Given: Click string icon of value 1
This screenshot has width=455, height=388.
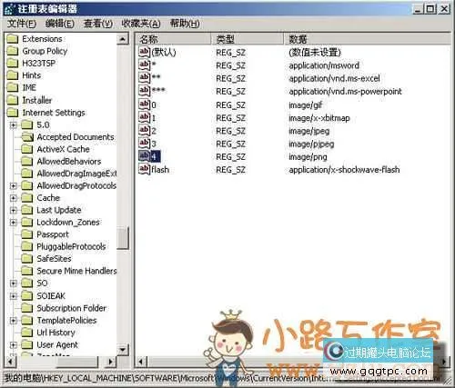Looking at the screenshot, I should [x=144, y=117].
